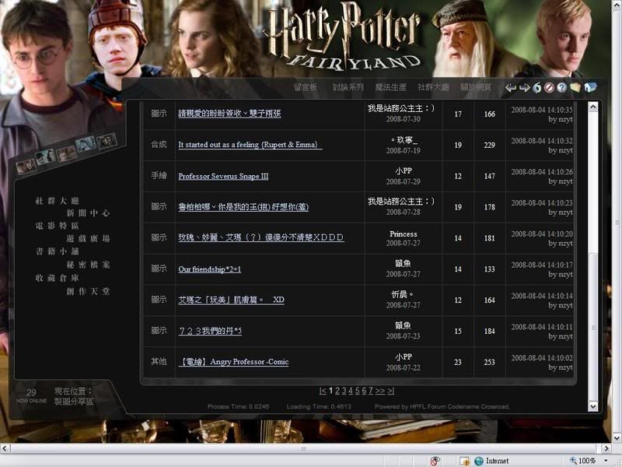Click the browser vertical scrollbar down arrow
622x467 pixels.
tap(617, 437)
